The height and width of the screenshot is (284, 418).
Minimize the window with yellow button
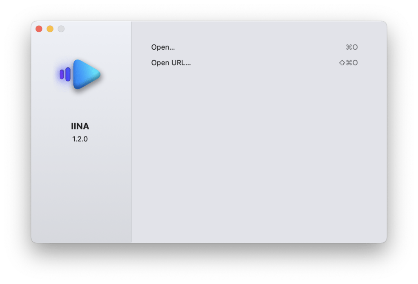point(50,29)
